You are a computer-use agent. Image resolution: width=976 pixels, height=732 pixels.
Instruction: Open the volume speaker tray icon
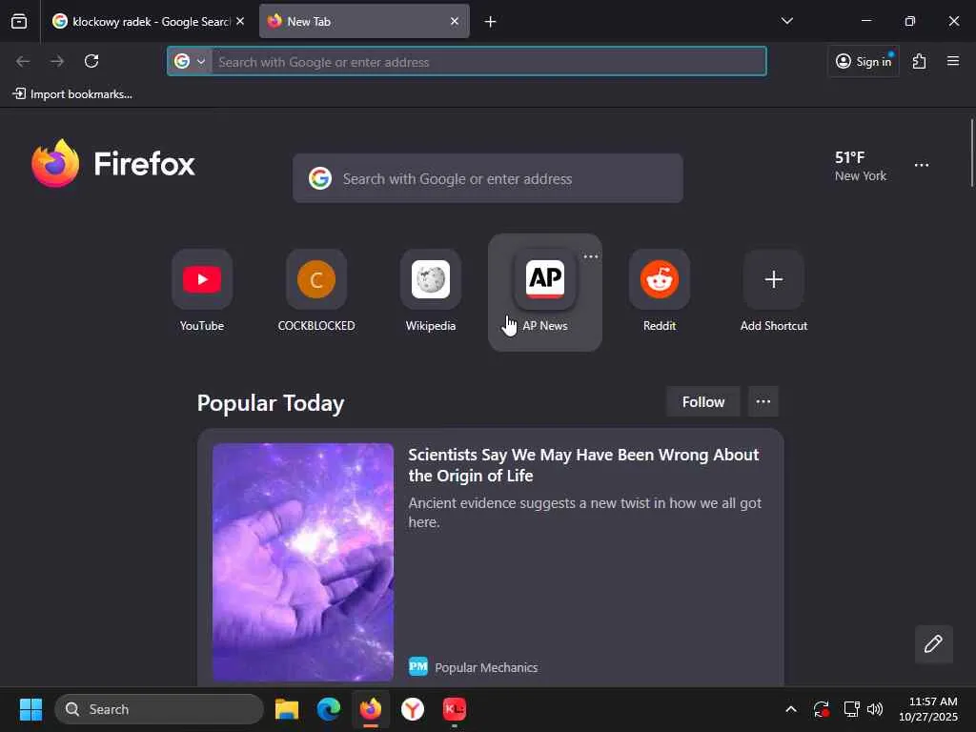click(x=875, y=709)
